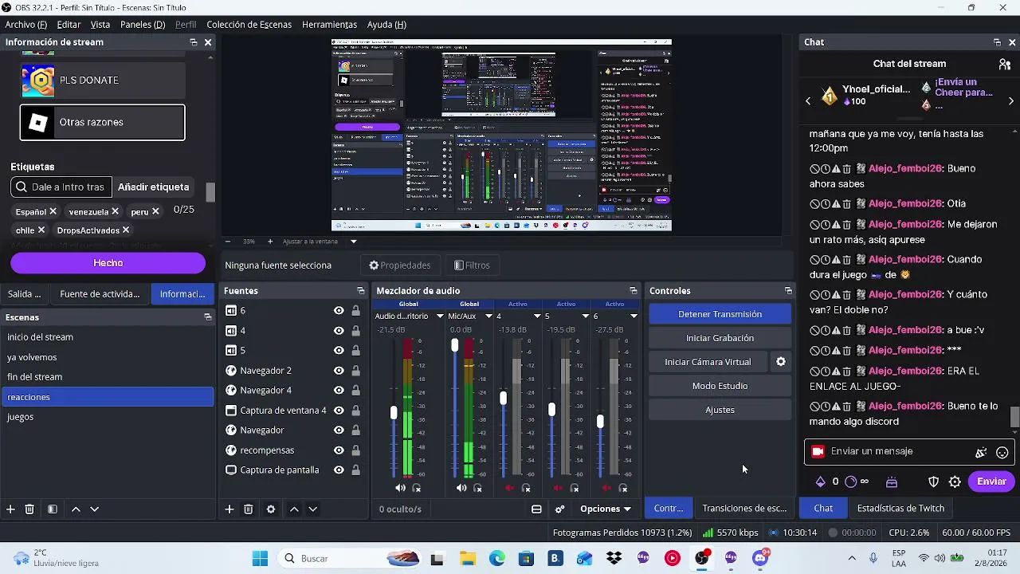This screenshot has height=574, width=1020.
Task: Confirm stream info with Hecho button
Action: pos(108,263)
